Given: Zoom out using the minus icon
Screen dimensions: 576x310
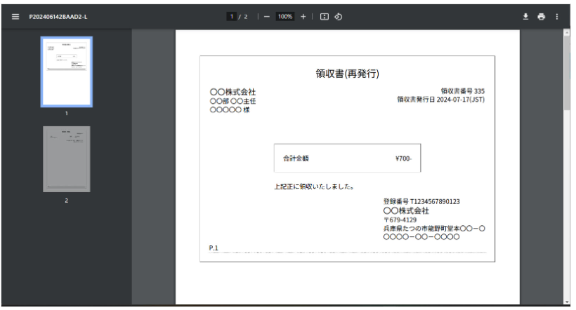Looking at the screenshot, I should pos(267,16).
